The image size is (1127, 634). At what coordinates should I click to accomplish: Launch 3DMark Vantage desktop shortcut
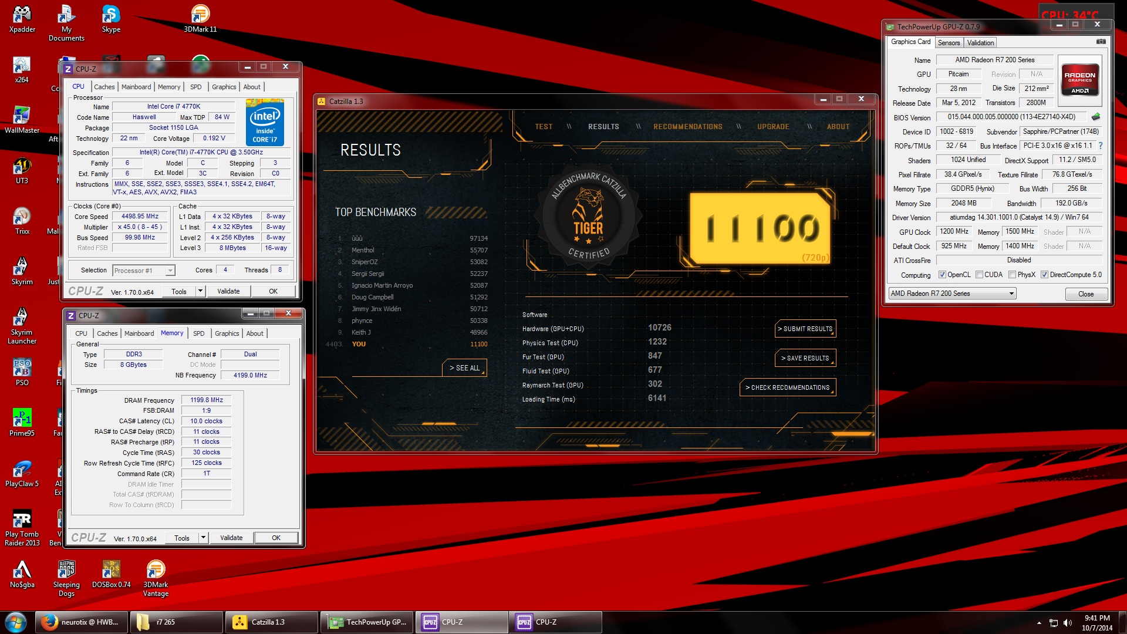(156, 579)
